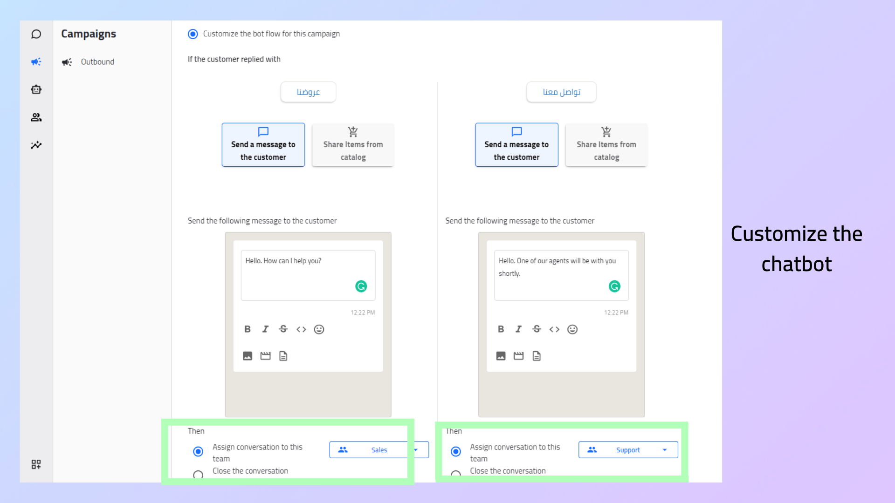The width and height of the screenshot is (895, 503).
Task: Switch to 'Share Items from catalog' option
Action: click(x=353, y=144)
